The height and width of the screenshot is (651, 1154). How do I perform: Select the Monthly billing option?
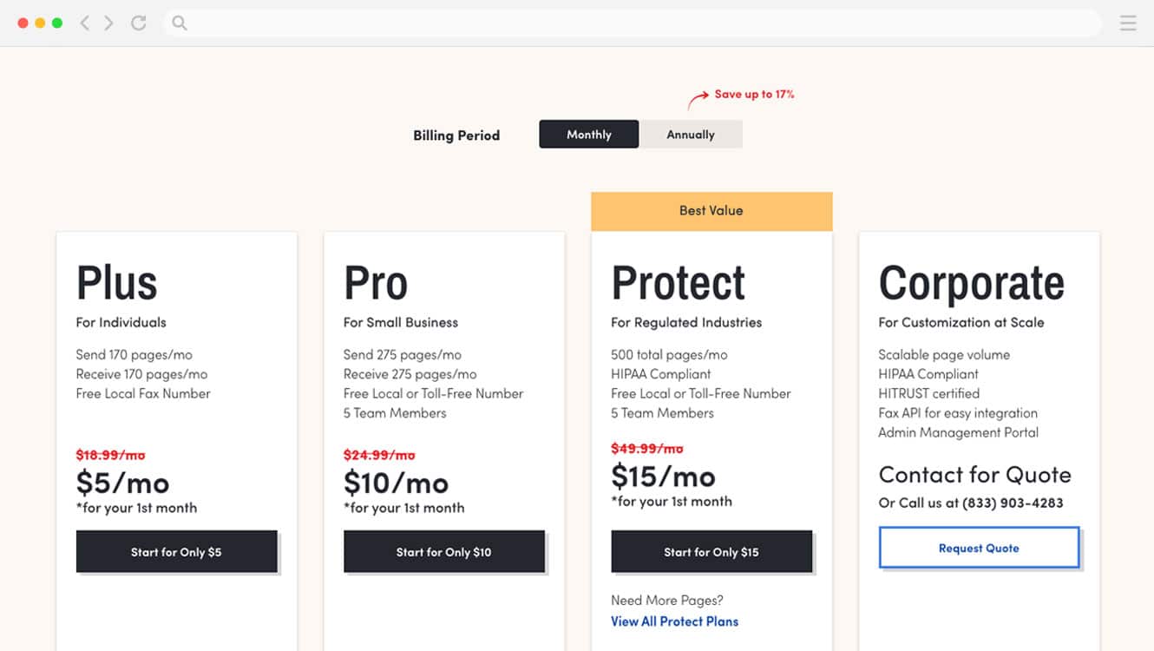coord(588,134)
